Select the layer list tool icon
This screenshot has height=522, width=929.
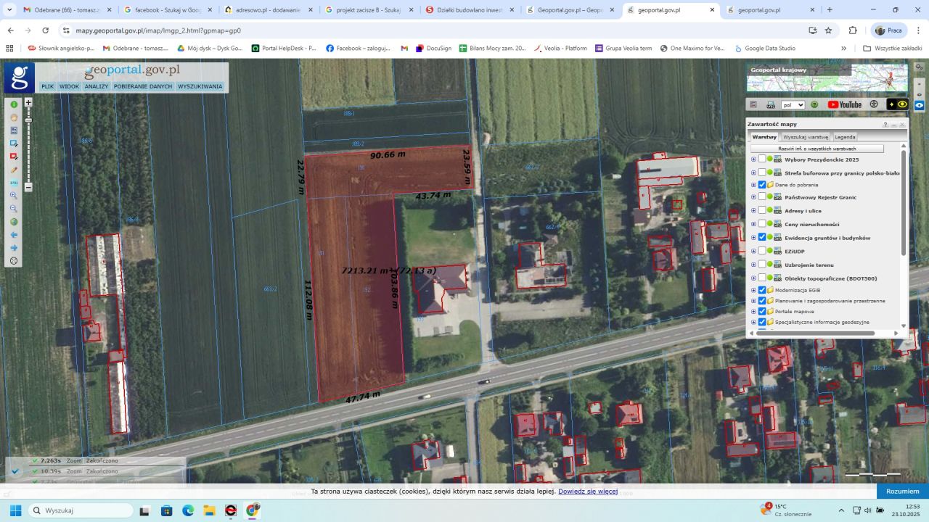[14, 130]
